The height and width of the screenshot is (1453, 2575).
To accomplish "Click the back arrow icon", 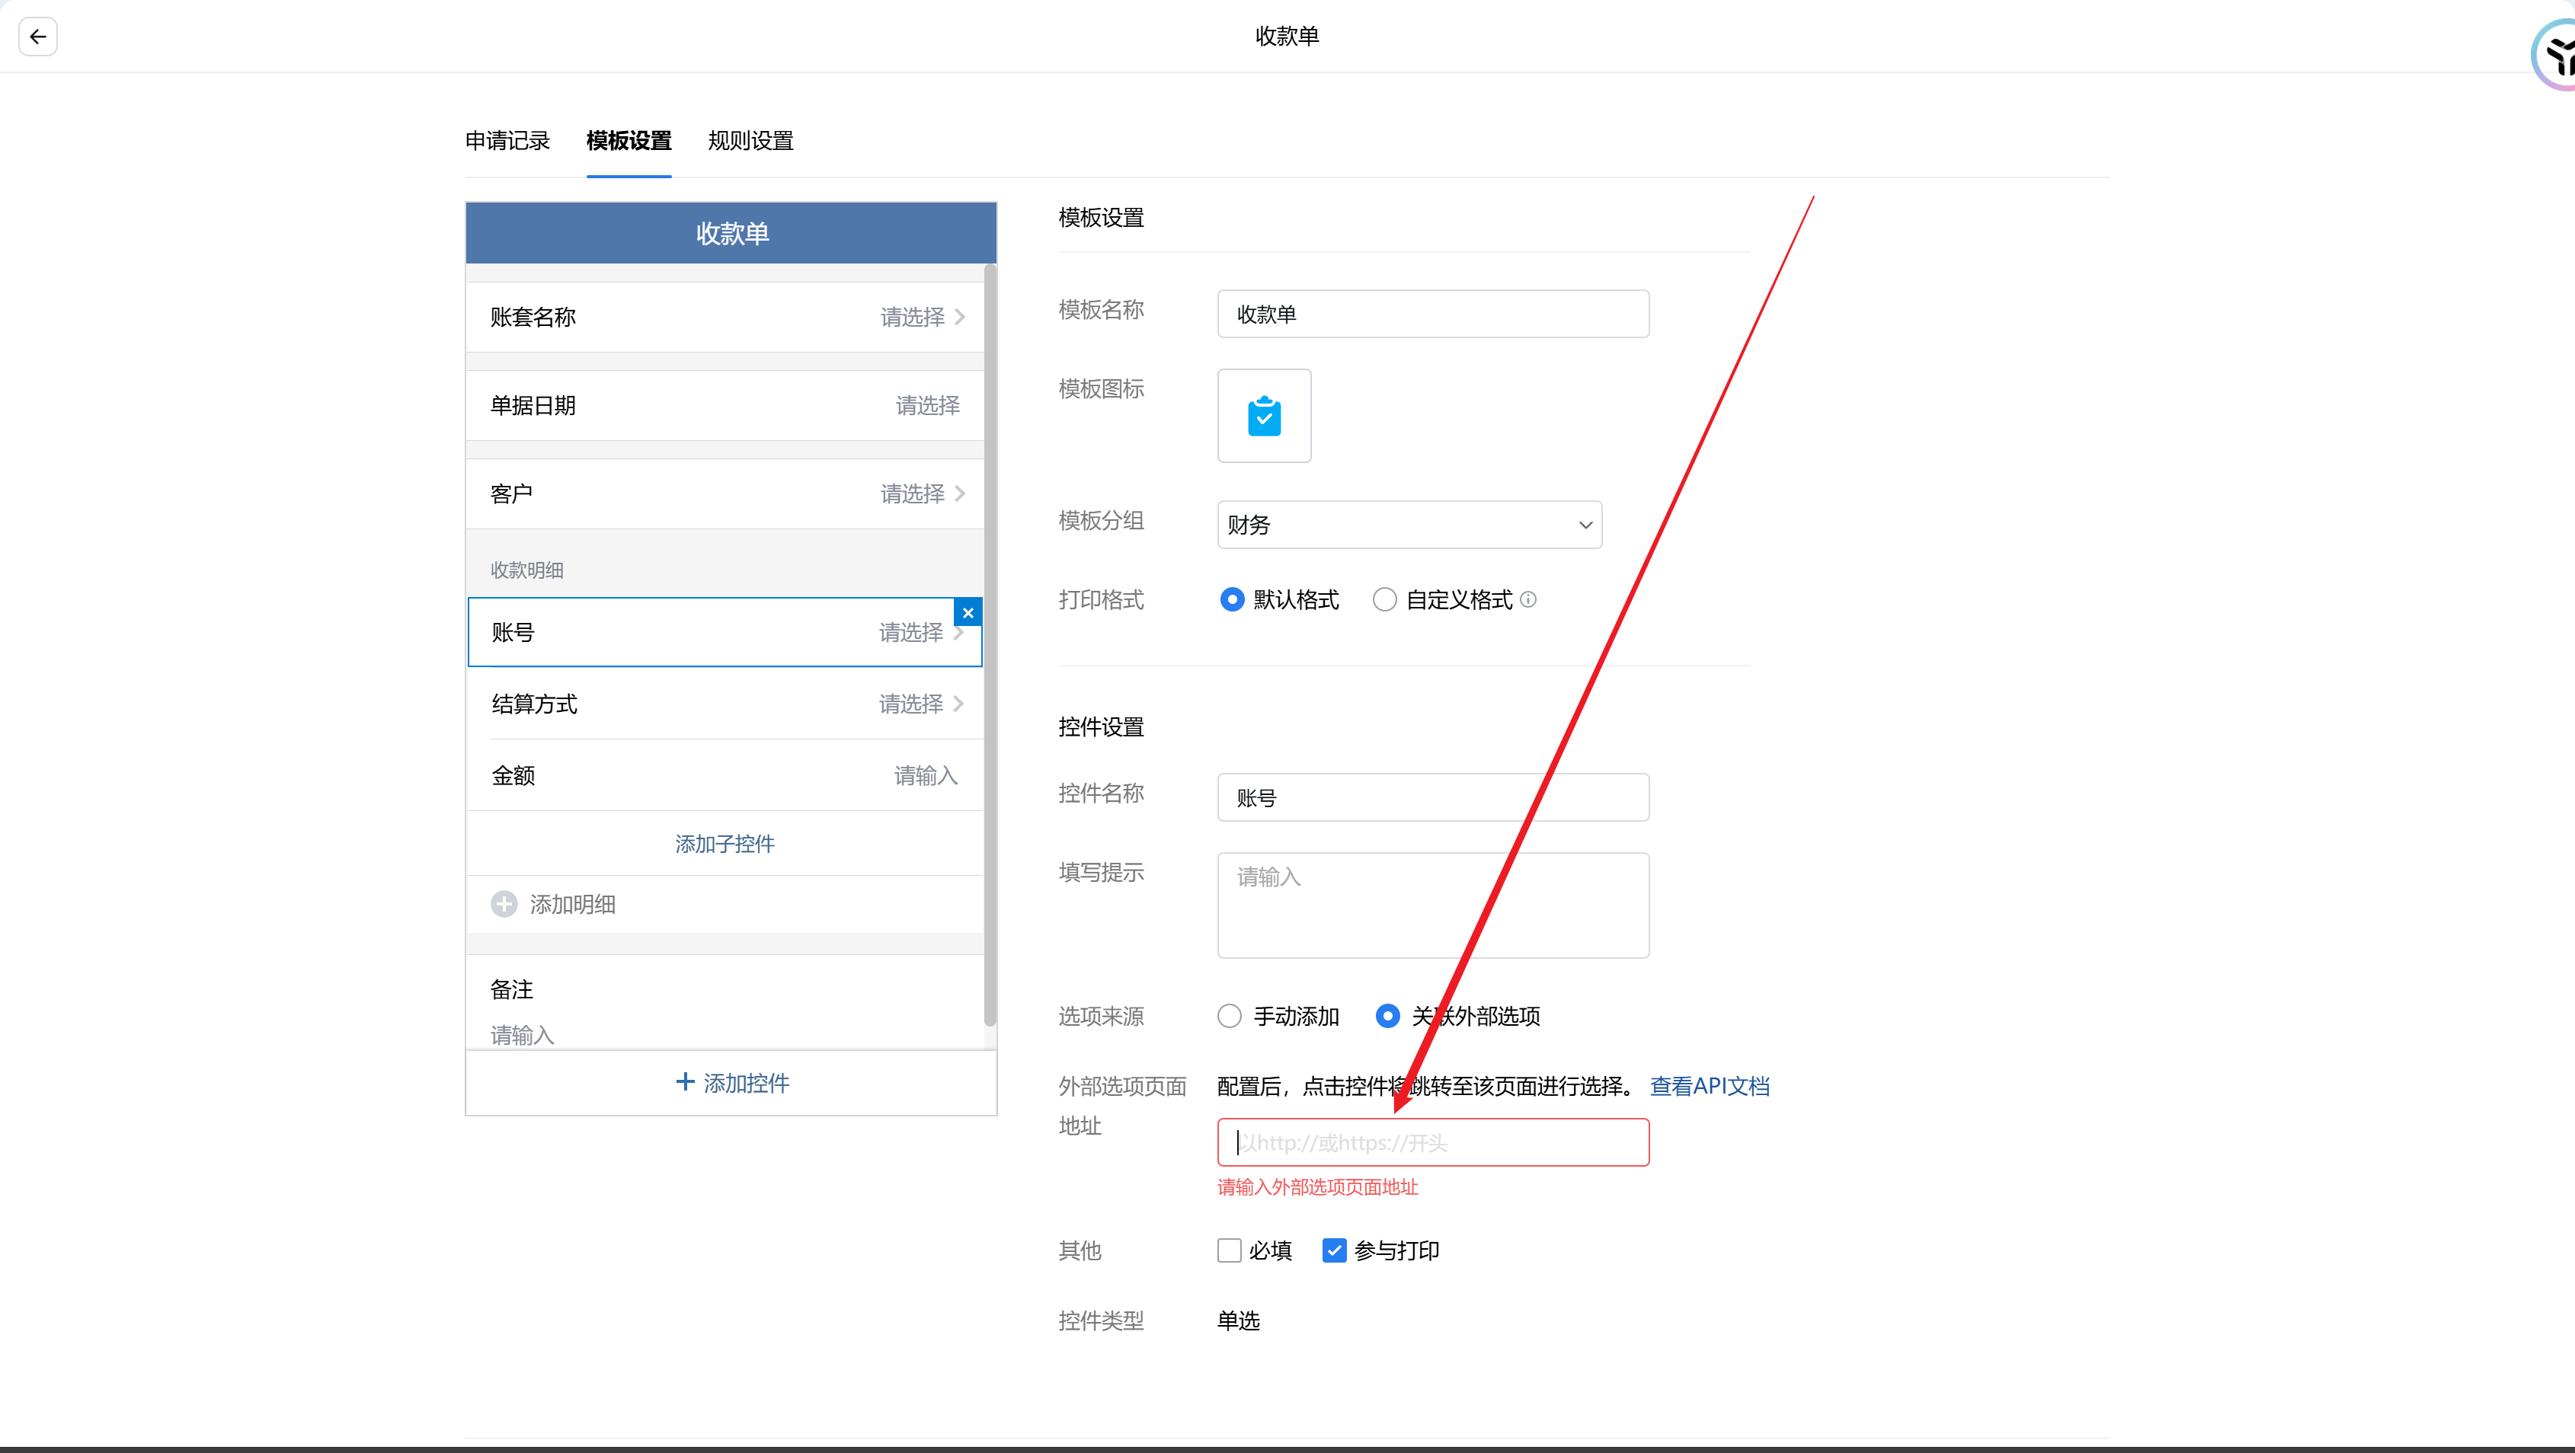I will (38, 37).
